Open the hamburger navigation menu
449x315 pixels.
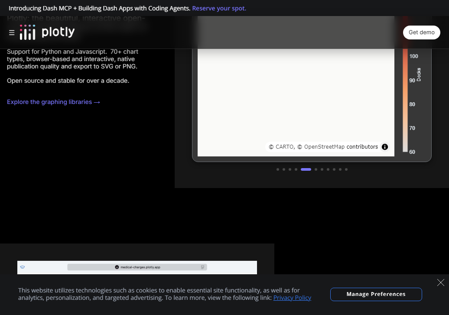pyautogui.click(x=12, y=32)
